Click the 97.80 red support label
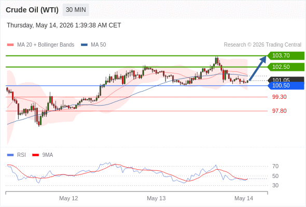The width and height of the screenshot is (306, 207). tap(279, 111)
